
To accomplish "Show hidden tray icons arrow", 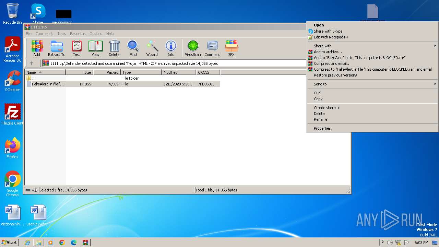I will 382,242.
